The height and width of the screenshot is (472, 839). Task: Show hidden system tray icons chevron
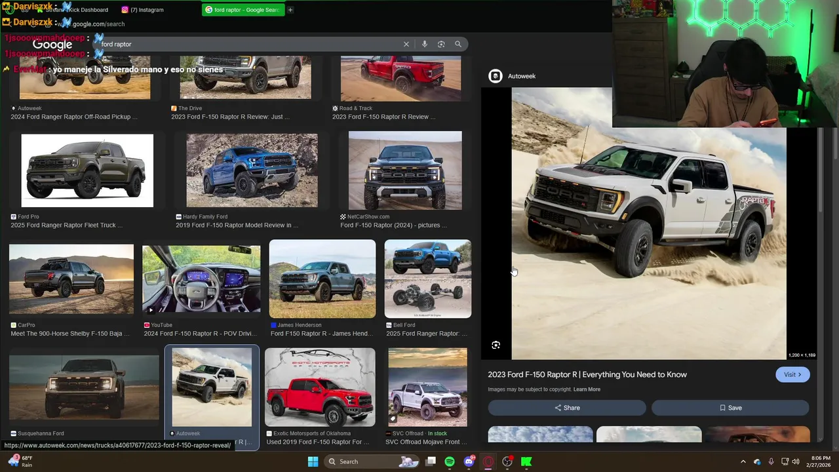point(743,462)
